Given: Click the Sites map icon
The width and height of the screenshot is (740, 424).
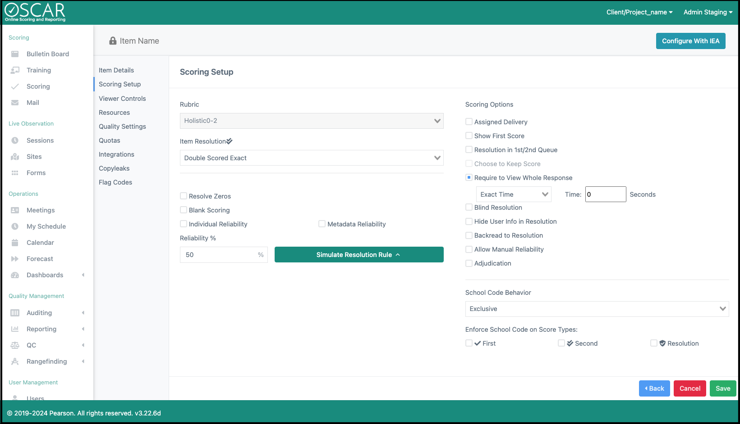Looking at the screenshot, I should coord(15,157).
